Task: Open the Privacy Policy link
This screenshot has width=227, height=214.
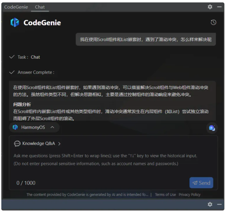Action: (190, 195)
